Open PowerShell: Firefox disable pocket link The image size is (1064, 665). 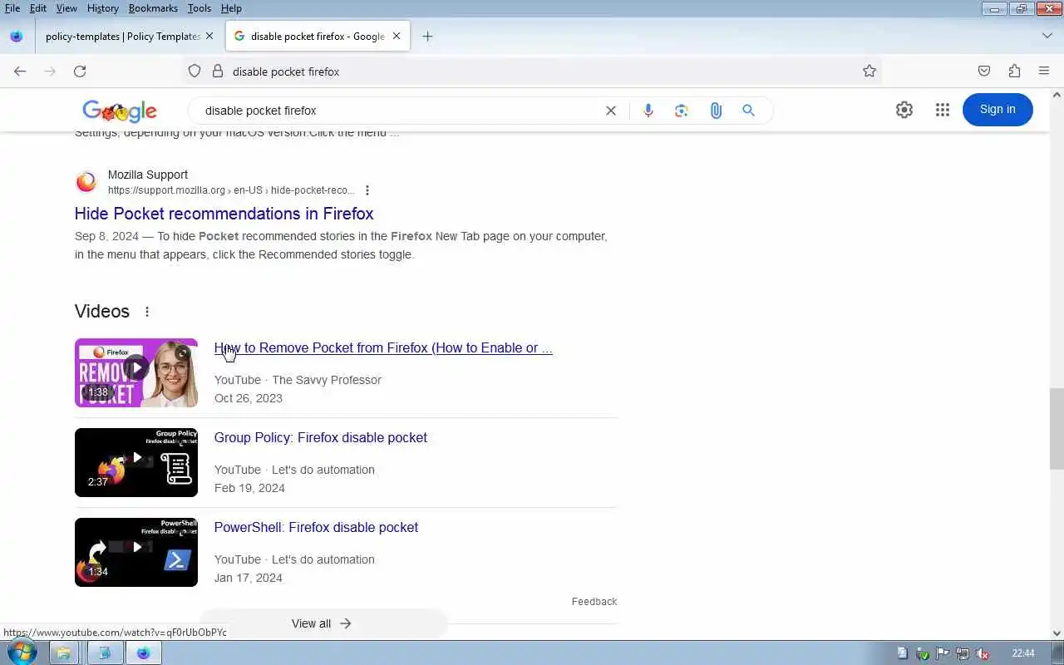click(316, 528)
